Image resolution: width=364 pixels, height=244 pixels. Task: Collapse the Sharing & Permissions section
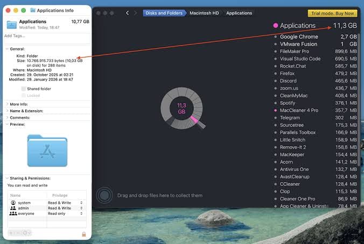point(7,178)
